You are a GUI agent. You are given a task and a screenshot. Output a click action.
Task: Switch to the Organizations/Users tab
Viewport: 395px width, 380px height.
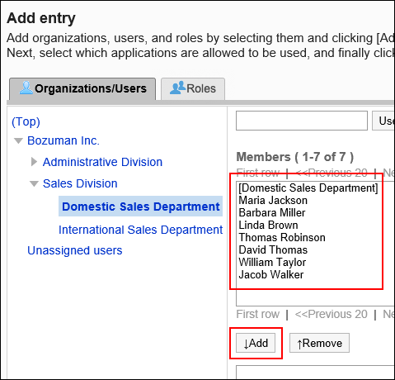[82, 88]
